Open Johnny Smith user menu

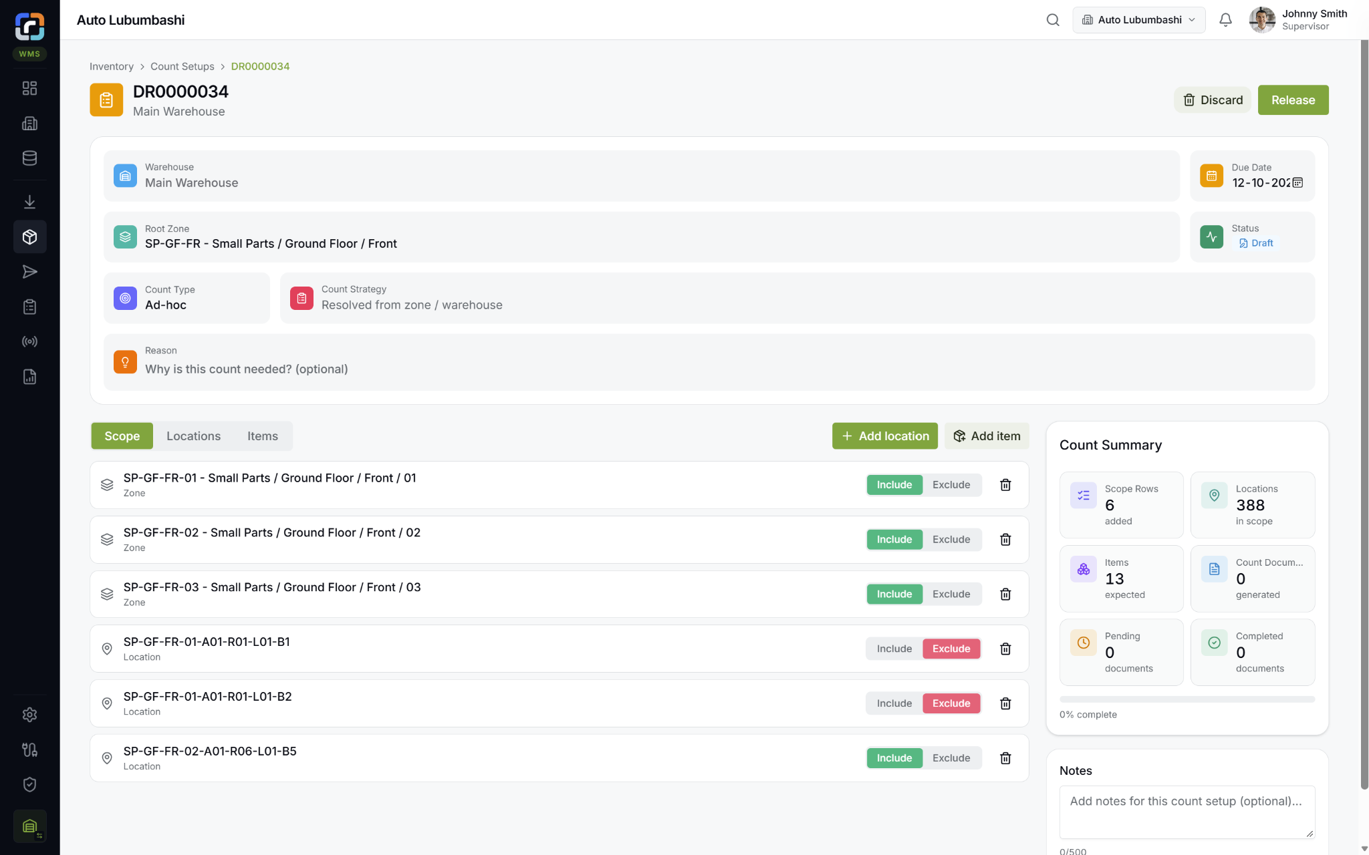tap(1298, 20)
